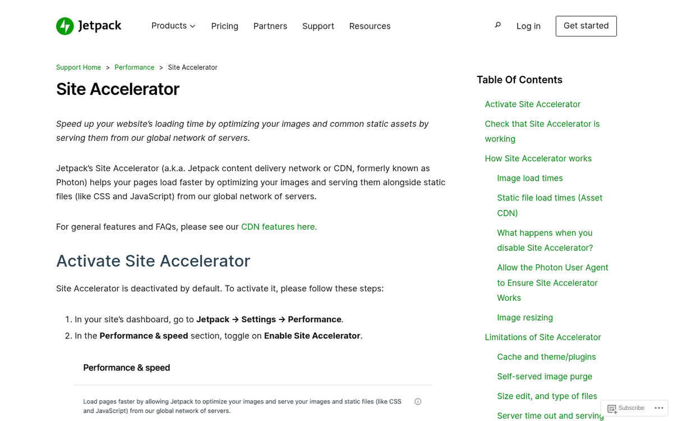This screenshot has height=421, width=673.
Task: Open the Support menu item
Action: pos(318,26)
